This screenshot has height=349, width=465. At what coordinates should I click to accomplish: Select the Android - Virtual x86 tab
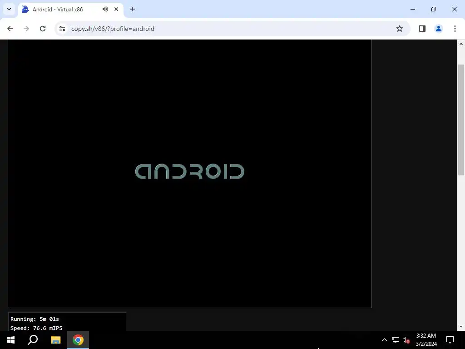pos(70,10)
